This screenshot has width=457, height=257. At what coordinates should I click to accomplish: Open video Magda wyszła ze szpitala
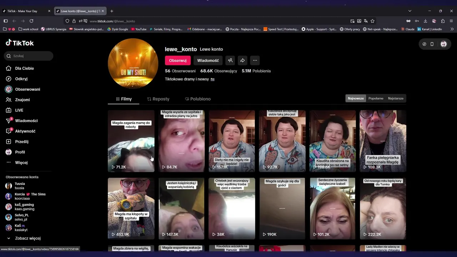pos(181,141)
